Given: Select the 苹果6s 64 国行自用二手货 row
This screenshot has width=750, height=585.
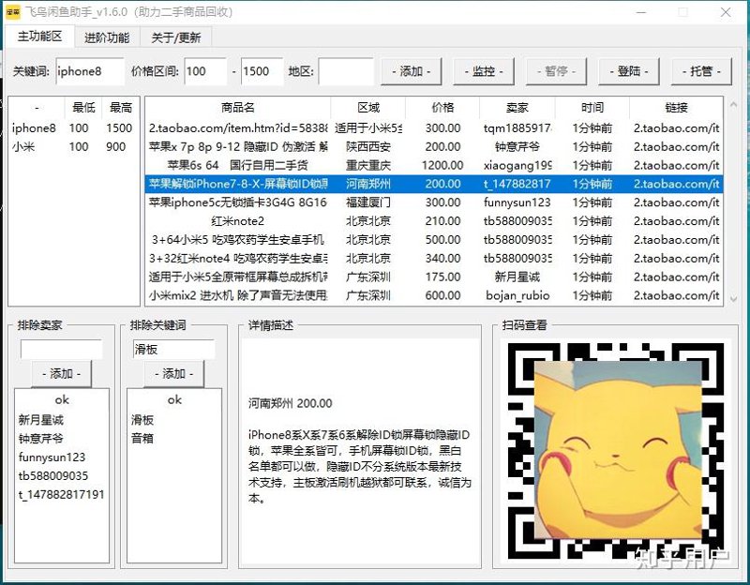Looking at the screenshot, I should pos(434,166).
